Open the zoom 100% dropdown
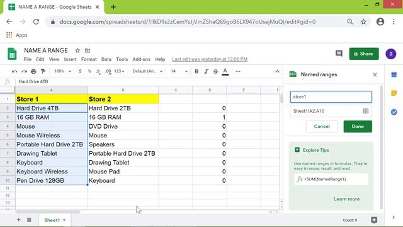Screen dimensions: 403x227 (x=62, y=71)
